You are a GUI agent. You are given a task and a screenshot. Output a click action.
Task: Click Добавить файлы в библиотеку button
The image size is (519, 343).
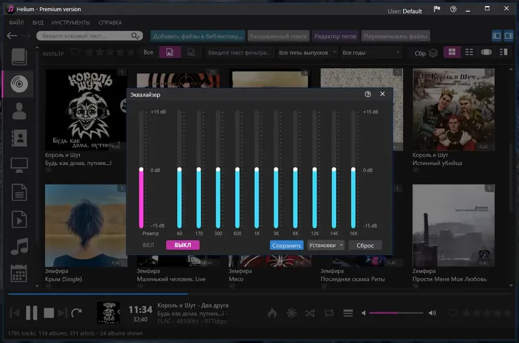point(198,36)
